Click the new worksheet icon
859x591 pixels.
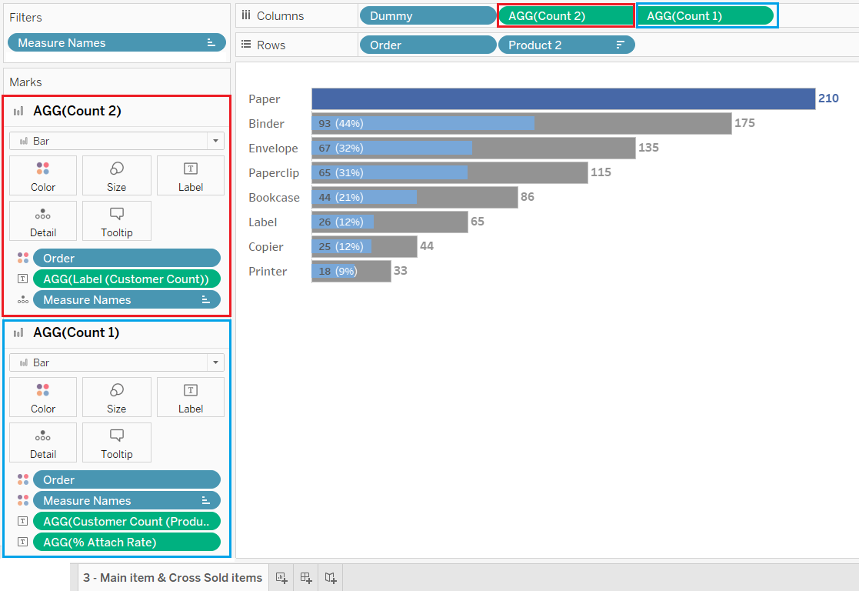pos(281,578)
